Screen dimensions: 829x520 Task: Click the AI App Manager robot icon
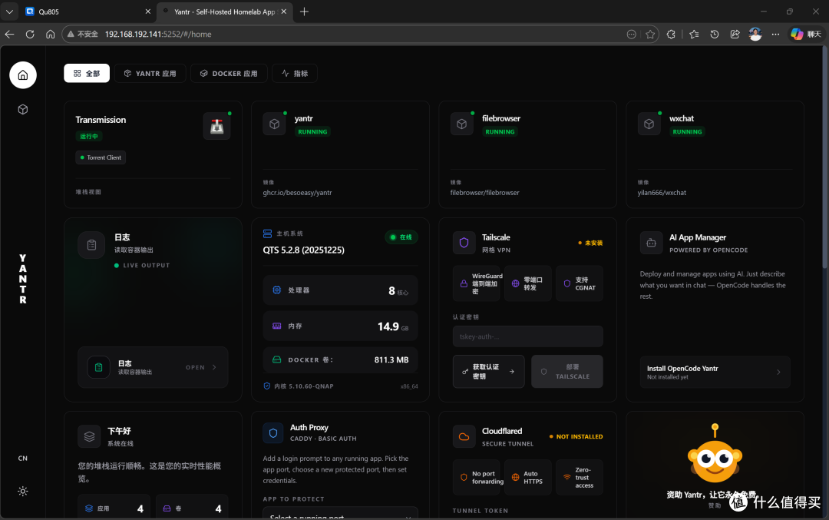click(x=652, y=243)
